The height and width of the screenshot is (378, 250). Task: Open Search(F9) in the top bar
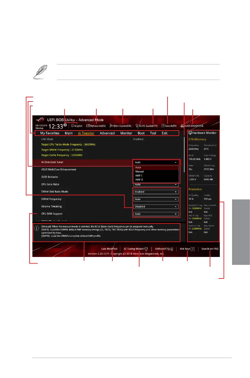click(x=169, y=126)
